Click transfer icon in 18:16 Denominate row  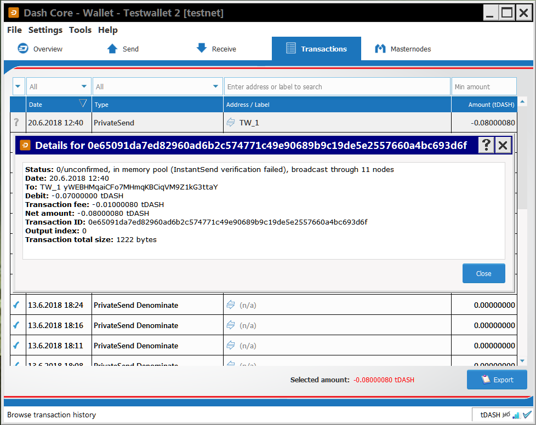(x=231, y=325)
